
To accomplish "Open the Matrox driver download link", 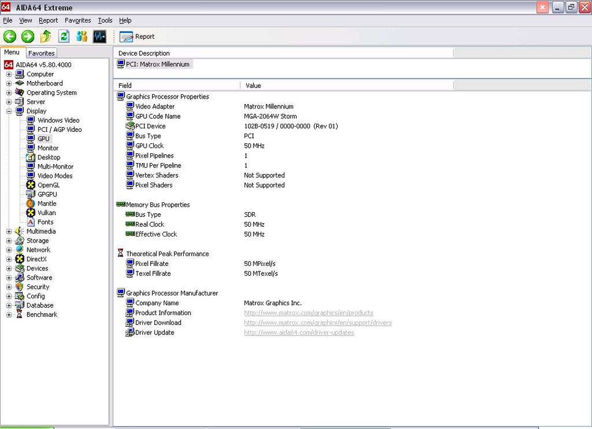I will point(317,323).
